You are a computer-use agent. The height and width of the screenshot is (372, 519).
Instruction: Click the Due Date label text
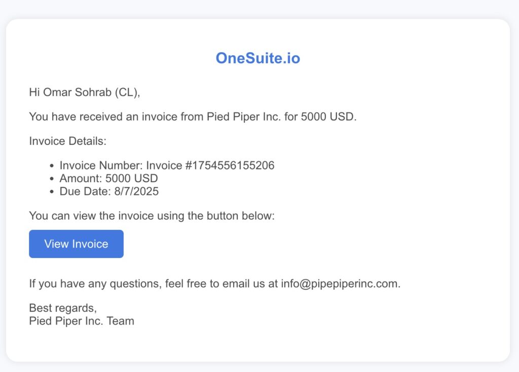point(85,191)
